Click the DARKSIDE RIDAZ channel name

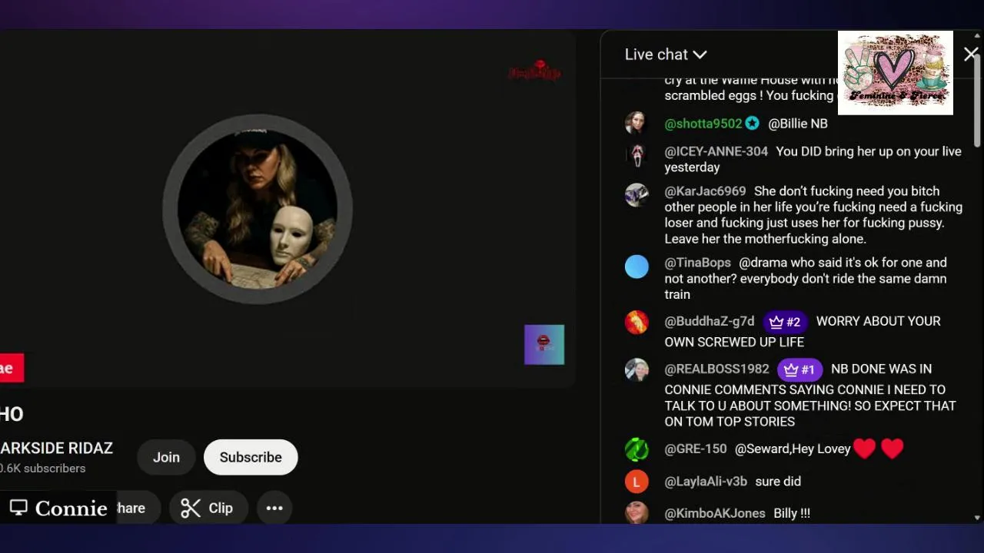56,449
